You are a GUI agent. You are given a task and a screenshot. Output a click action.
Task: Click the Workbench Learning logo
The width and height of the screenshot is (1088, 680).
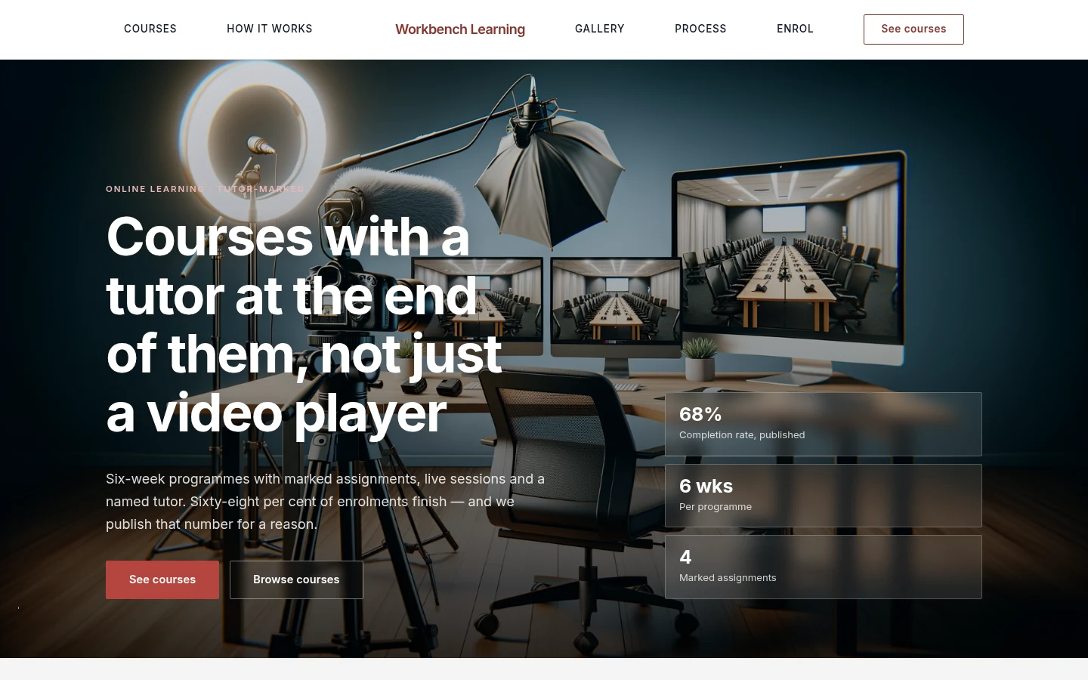point(460,29)
